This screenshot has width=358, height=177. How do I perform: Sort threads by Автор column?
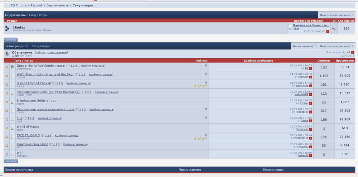point(29,61)
